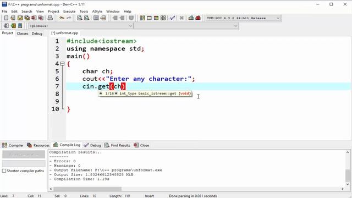The image size is (352, 198).
Task: Click the Toggle Bookmarks icon in second toolbar
Action: (x=13, y=26)
